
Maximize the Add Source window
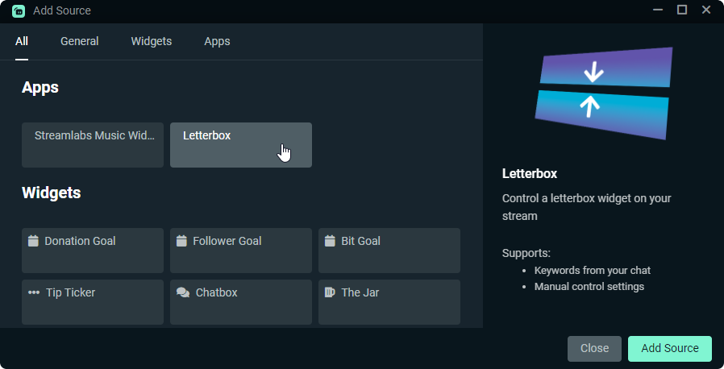tap(682, 10)
